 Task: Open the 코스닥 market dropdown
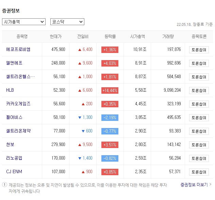[67, 22]
